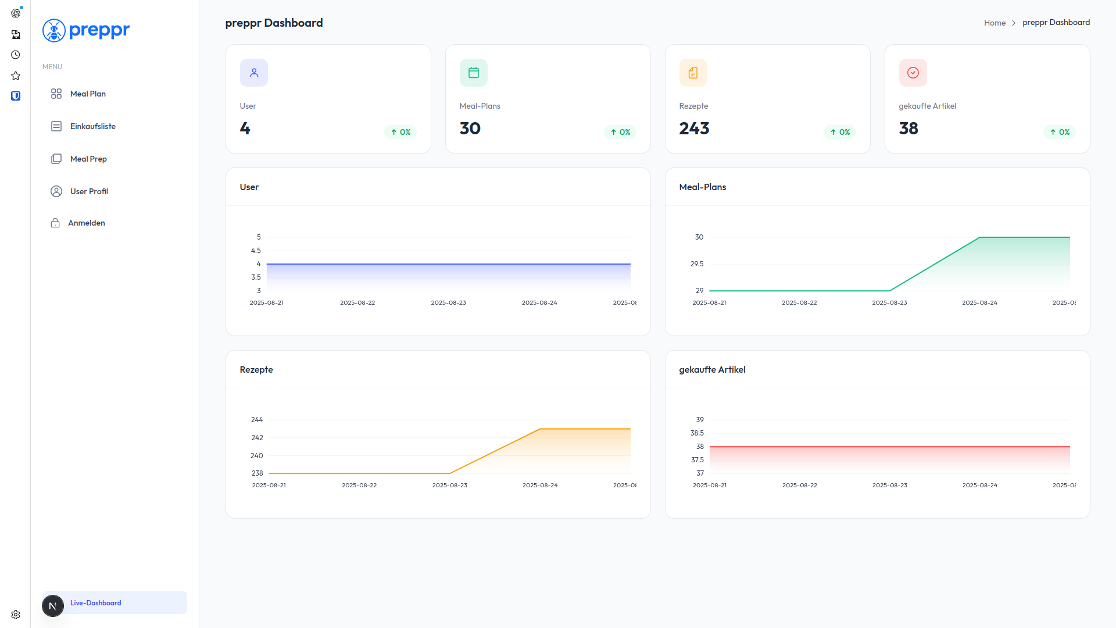This screenshot has width=1116, height=628.
Task: Click the Home breadcrumb link
Action: (995, 23)
